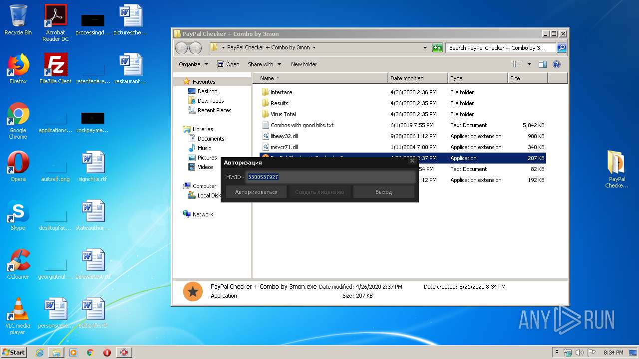Select the belowlatest.rtf desktop file
The height and width of the screenshot is (359, 639).
tap(93, 264)
